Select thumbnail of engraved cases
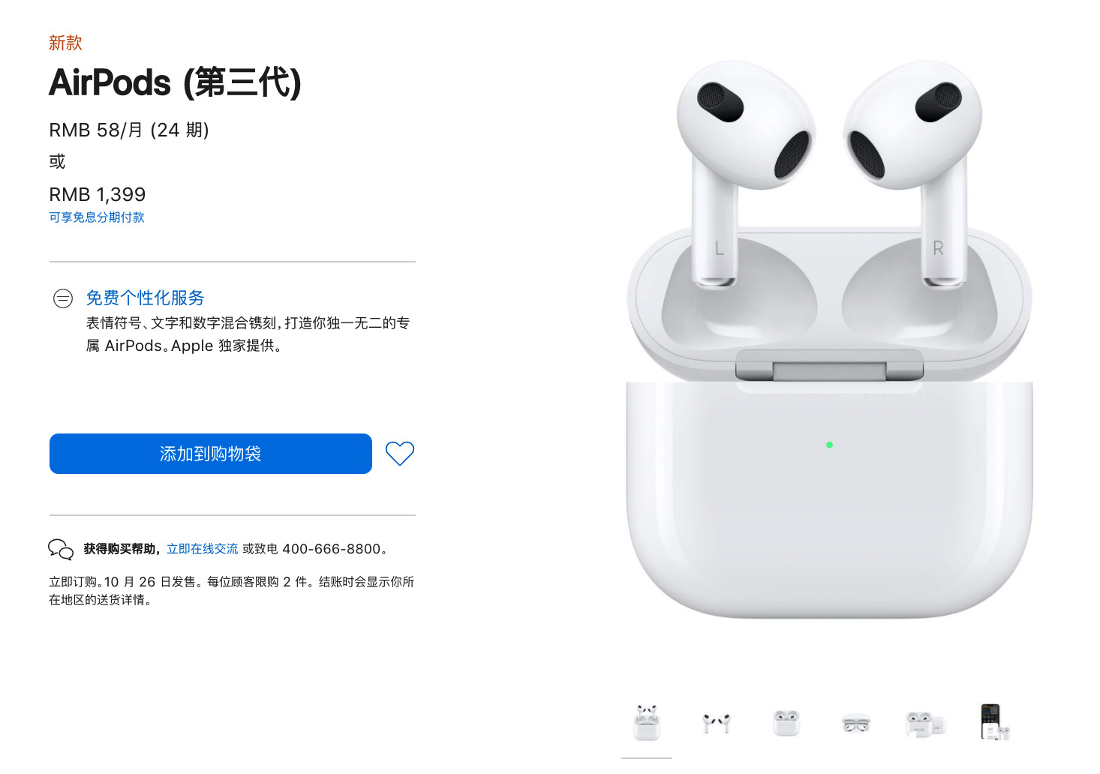Image resolution: width=1100 pixels, height=774 pixels. pos(926,724)
